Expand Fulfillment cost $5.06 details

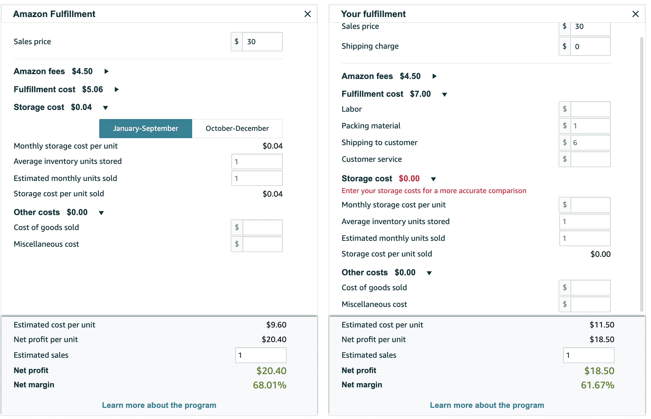(117, 89)
